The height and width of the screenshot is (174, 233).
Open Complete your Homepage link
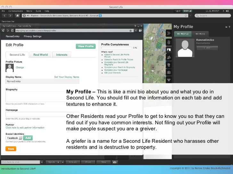pos(116,70)
